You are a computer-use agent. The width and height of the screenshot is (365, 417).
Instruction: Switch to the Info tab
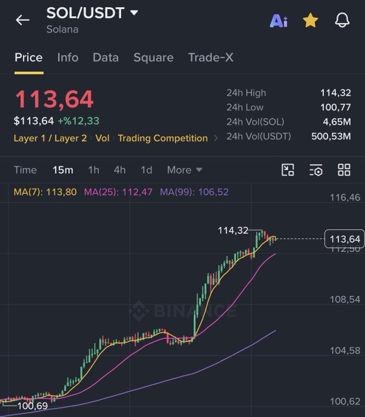pyautogui.click(x=68, y=58)
